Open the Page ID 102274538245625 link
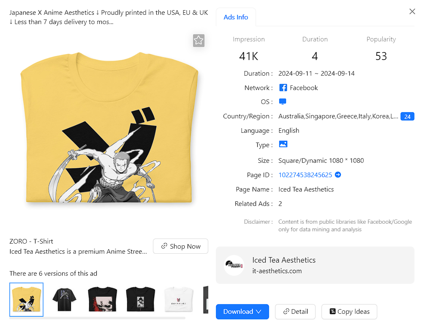 [305, 175]
